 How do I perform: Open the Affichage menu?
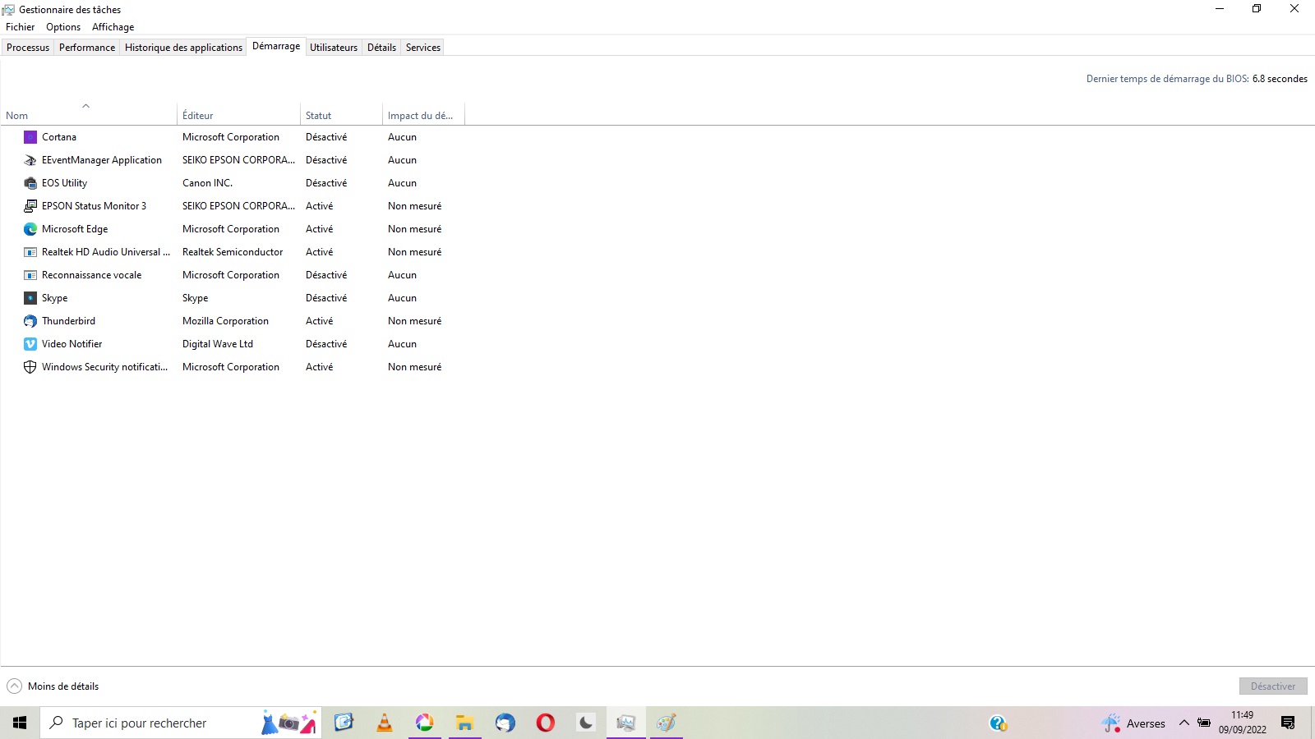[113, 27]
